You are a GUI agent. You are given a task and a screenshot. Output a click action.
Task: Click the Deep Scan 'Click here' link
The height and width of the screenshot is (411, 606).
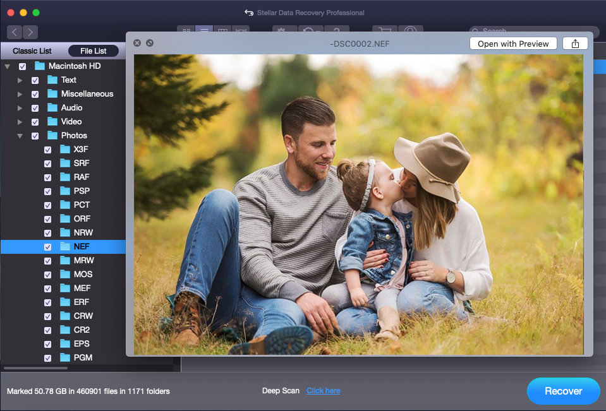click(x=323, y=391)
